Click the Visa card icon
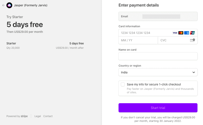 point(175,33)
